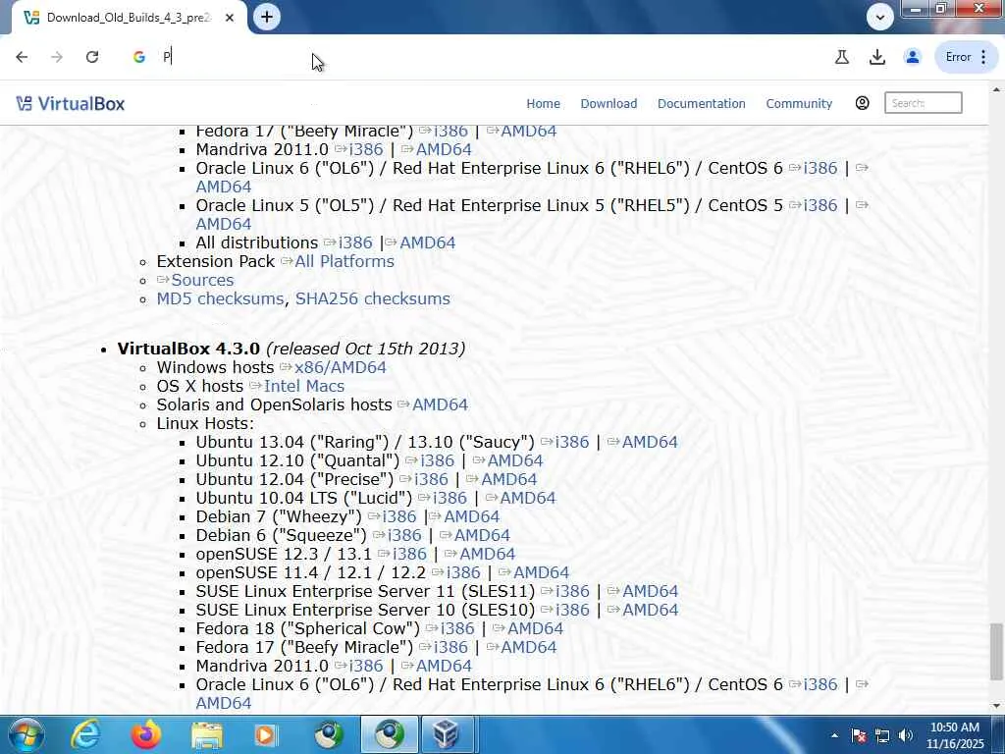Image resolution: width=1005 pixels, height=754 pixels.
Task: Download openSUSE 12.3 / 13.1 i386 package
Action: [x=409, y=554]
